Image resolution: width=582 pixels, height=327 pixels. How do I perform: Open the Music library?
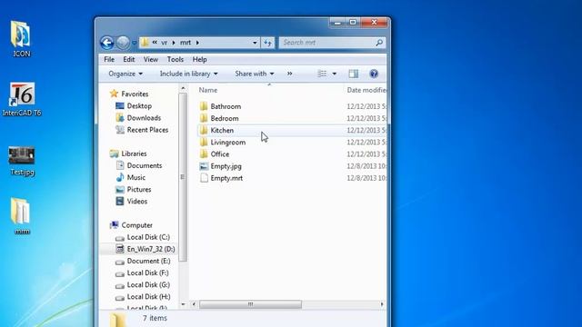coord(135,177)
